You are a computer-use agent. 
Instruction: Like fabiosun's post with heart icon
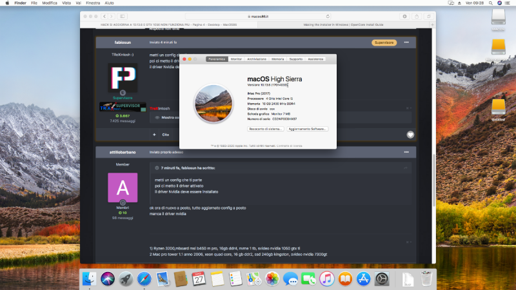[x=410, y=135]
